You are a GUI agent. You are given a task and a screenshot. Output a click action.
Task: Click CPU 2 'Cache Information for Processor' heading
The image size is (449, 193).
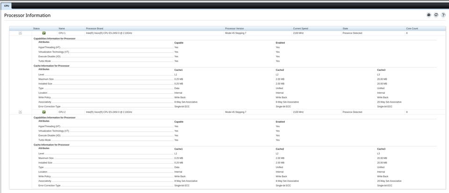pyautogui.click(x=51, y=145)
